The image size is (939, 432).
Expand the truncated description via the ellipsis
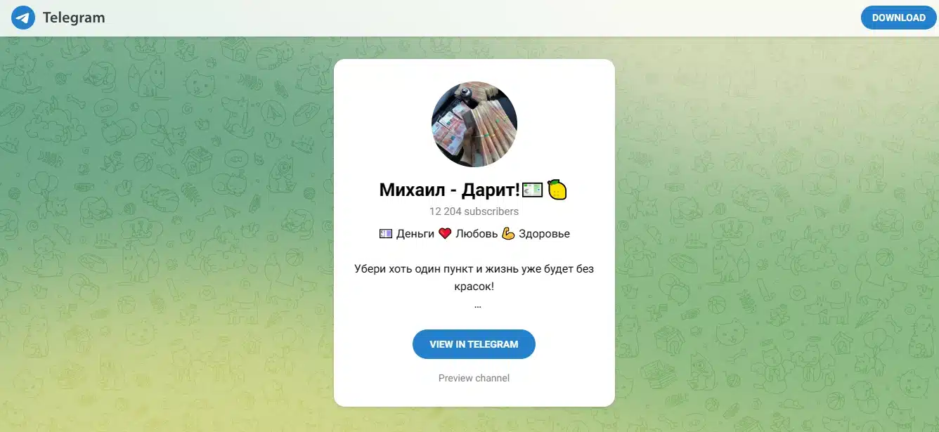[x=477, y=306]
